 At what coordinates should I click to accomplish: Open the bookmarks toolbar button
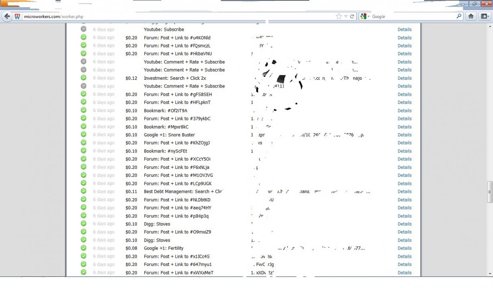(484, 16)
